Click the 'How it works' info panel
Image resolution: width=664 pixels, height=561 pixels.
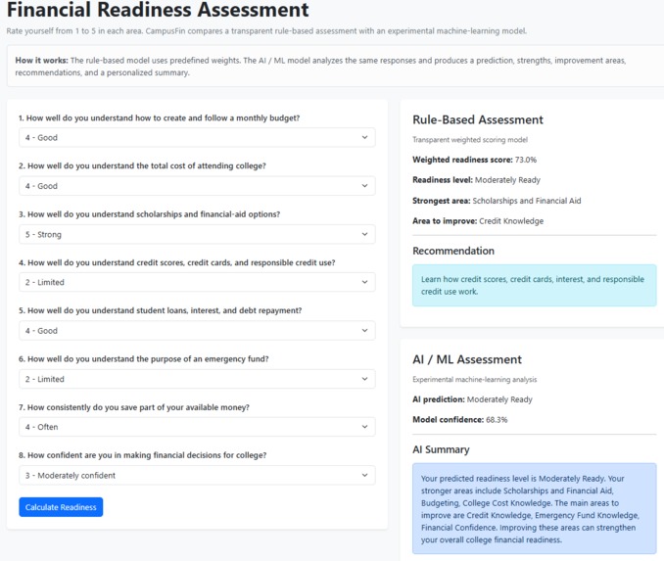coord(335,67)
